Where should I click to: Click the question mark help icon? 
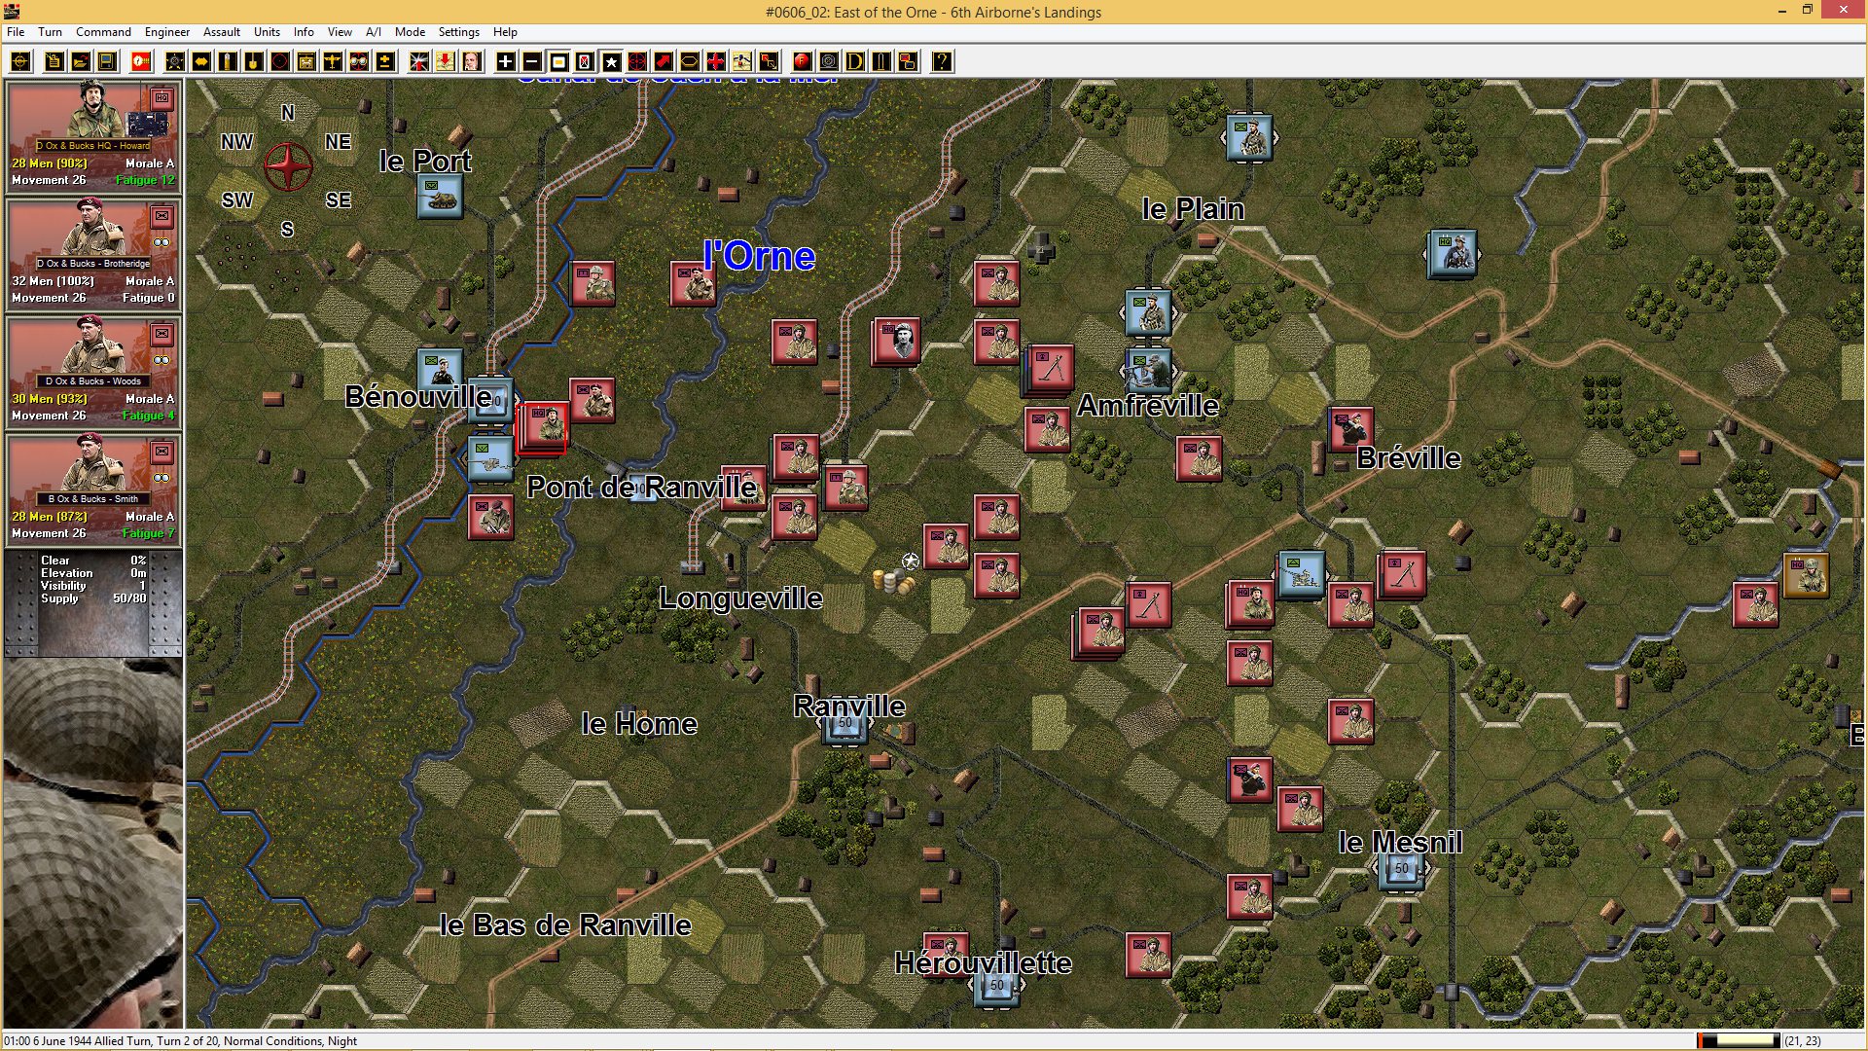point(941,61)
